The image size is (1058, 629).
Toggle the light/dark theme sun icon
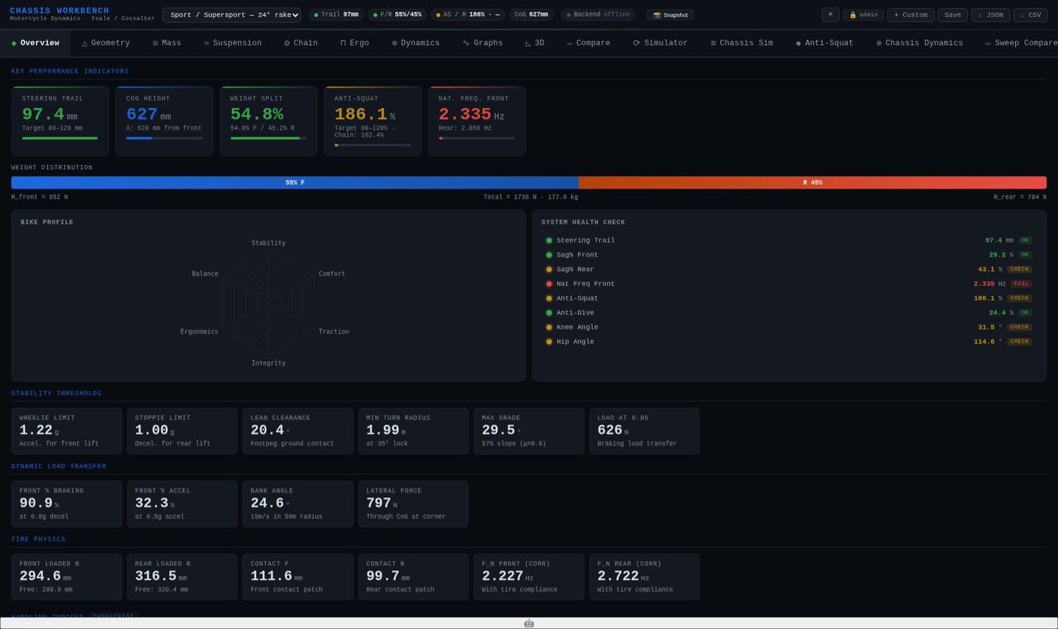tap(830, 14)
